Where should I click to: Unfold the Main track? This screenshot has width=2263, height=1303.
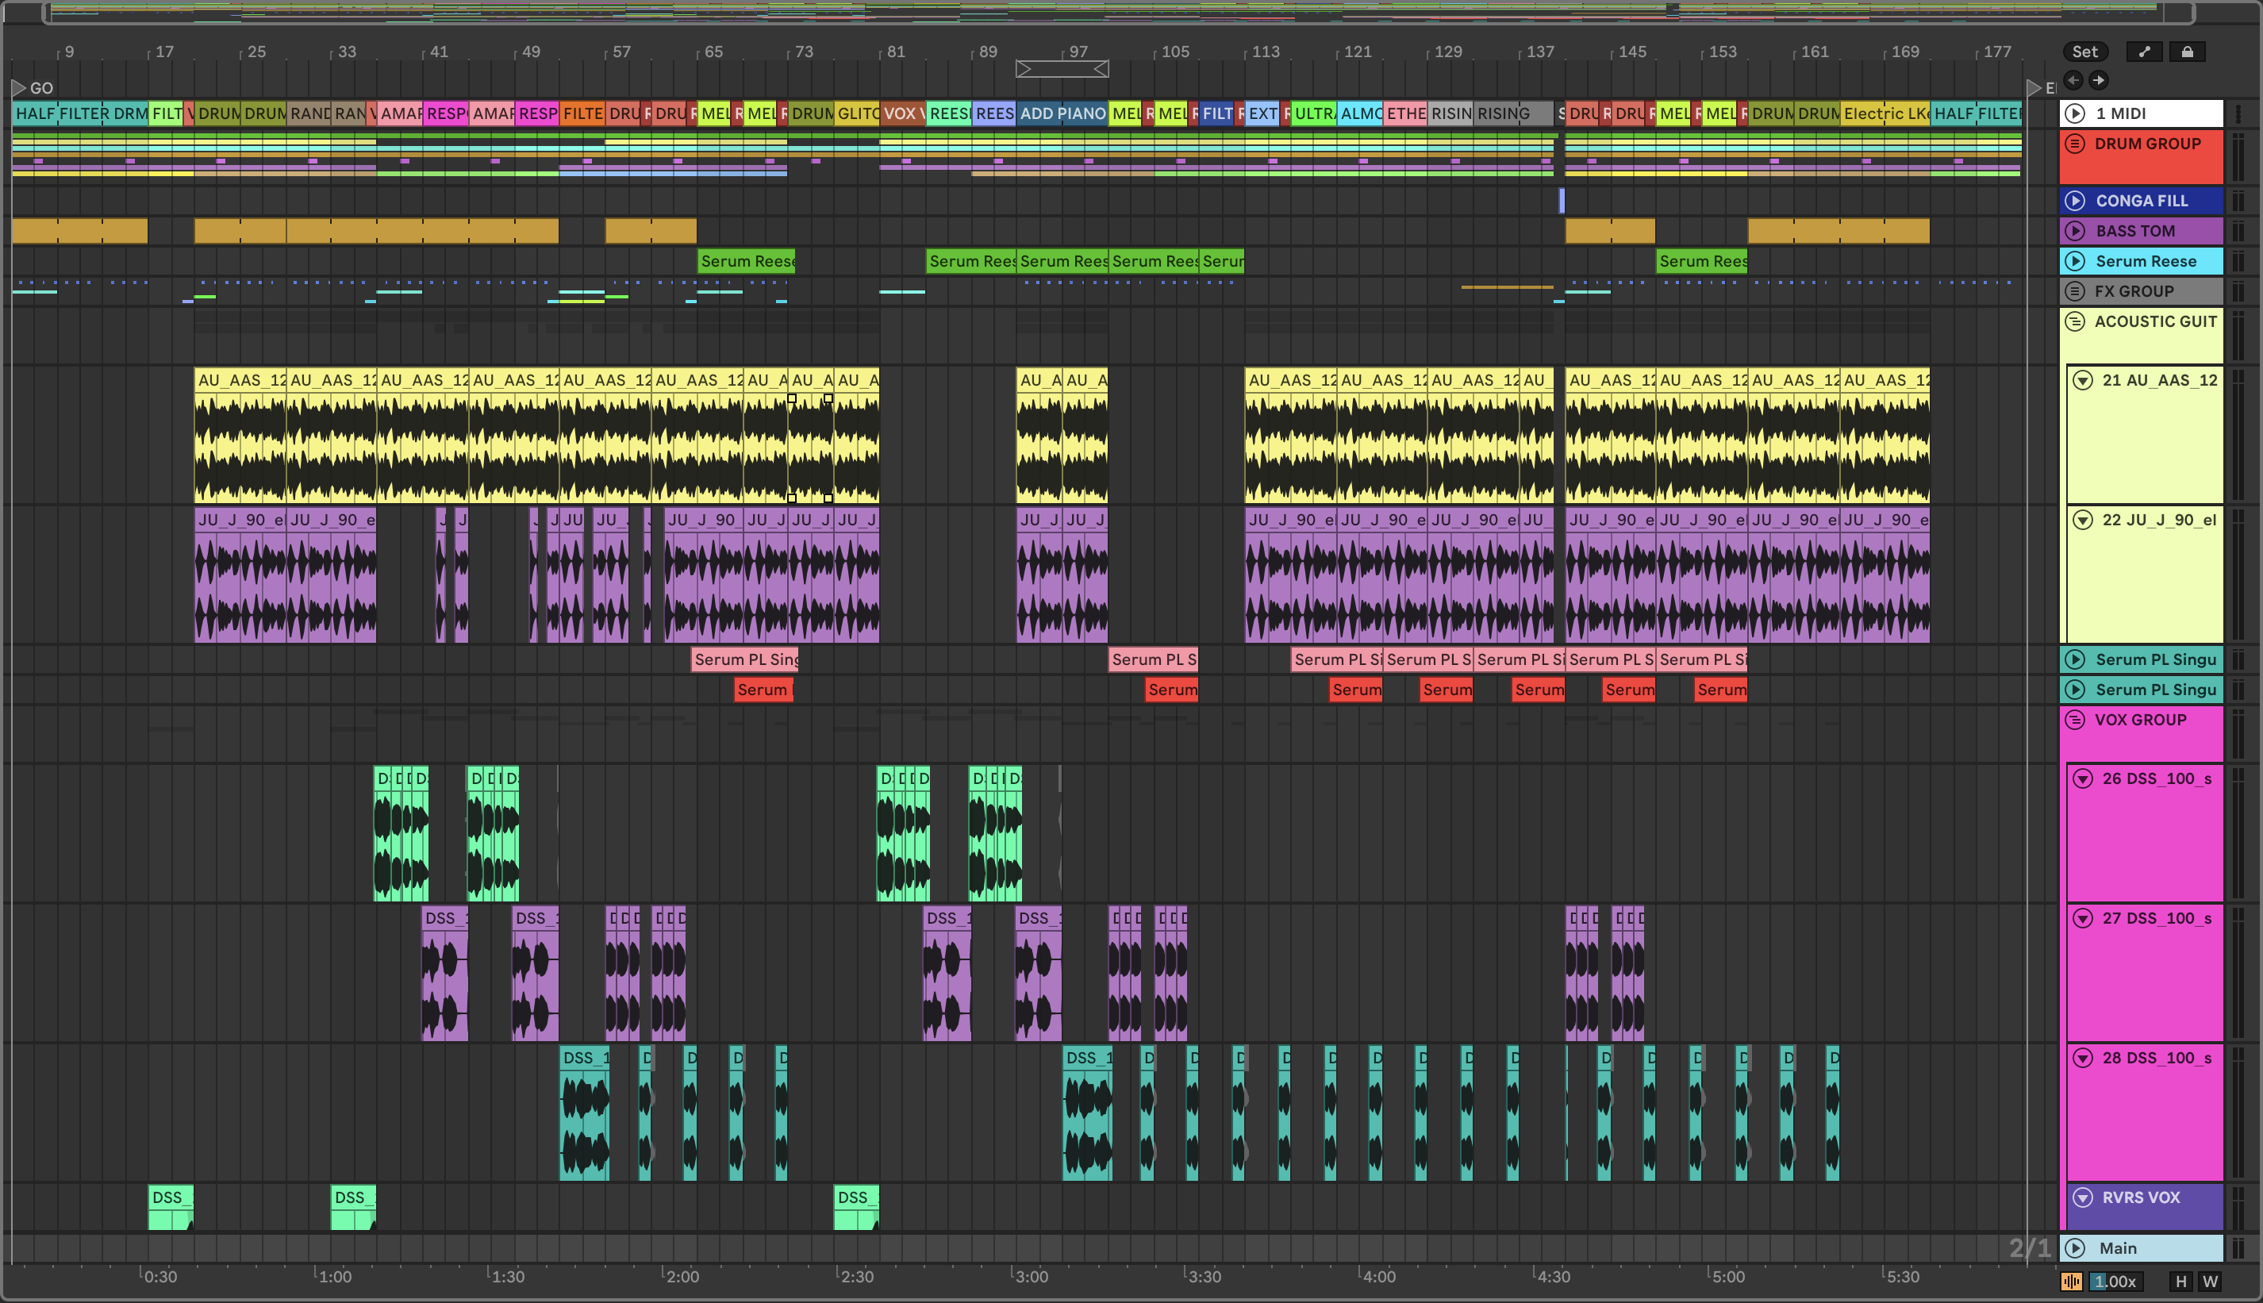[x=2075, y=1247]
